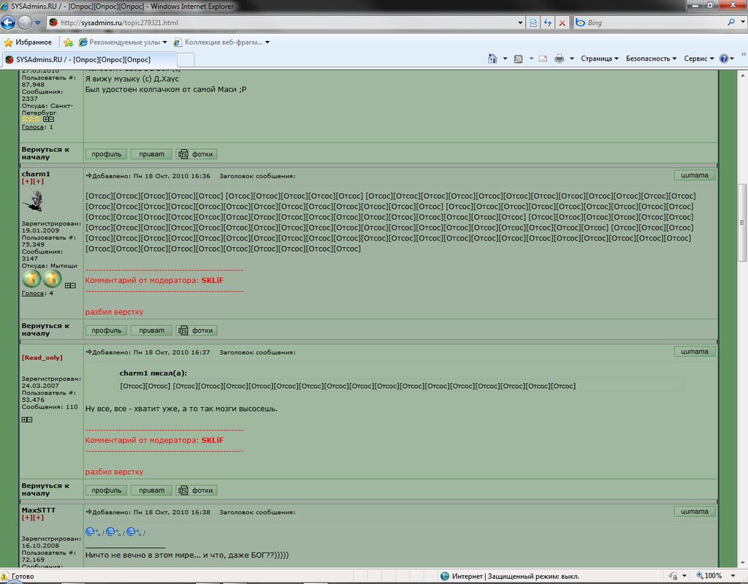Image resolution: width=748 pixels, height=584 pixels.
Task: Click the [Read_only] user label
Action: pyautogui.click(x=42, y=357)
